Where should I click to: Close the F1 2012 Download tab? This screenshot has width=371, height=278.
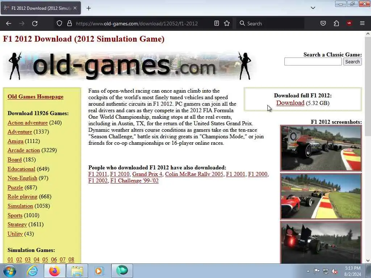point(75,8)
